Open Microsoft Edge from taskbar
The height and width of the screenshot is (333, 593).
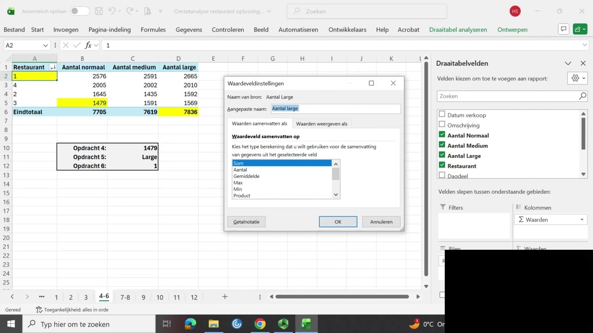pos(190,324)
